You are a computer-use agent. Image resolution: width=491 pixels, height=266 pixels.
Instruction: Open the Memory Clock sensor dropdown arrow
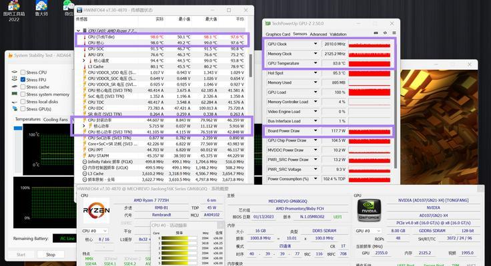[x=316, y=54]
